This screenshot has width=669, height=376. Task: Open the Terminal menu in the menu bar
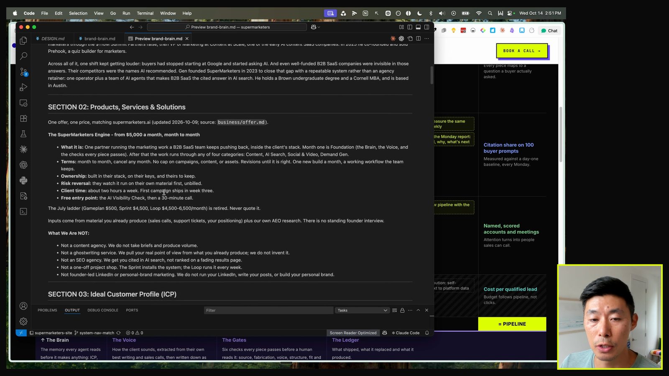point(145,13)
